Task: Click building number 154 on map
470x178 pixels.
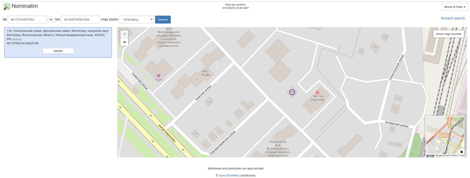Action: pyautogui.click(x=396, y=144)
